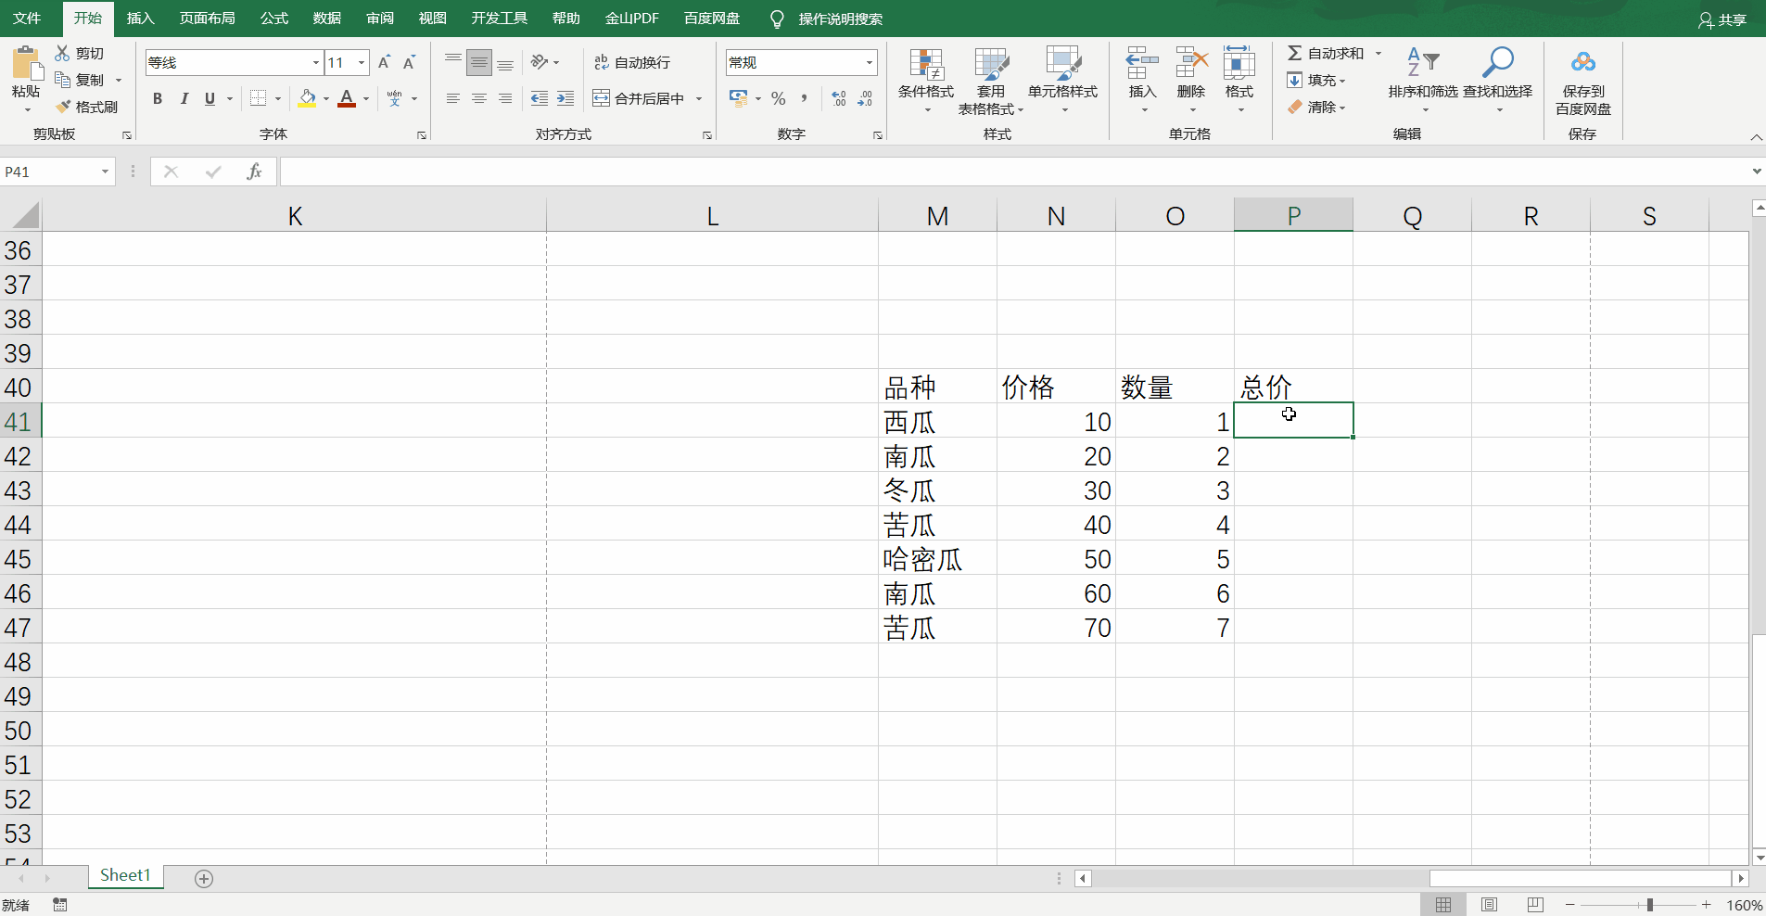1766x916 pixels.
Task: Apply the yellow fill color bucket
Action: click(308, 98)
